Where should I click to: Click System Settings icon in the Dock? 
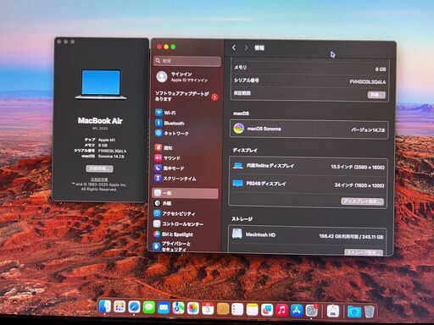312,311
